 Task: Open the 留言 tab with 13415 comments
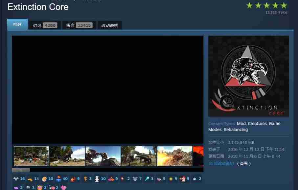tap(79, 25)
